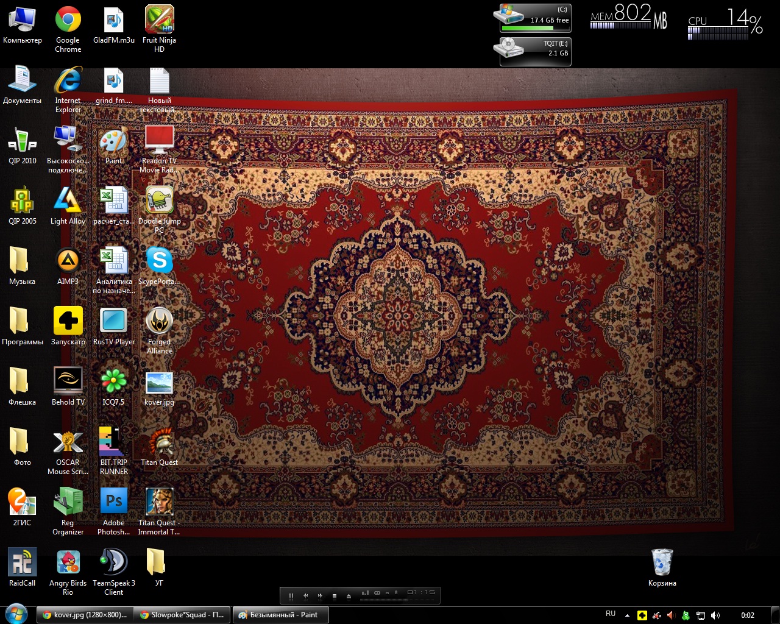Click the eject/open file button in player
The height and width of the screenshot is (624, 780).
(x=349, y=596)
